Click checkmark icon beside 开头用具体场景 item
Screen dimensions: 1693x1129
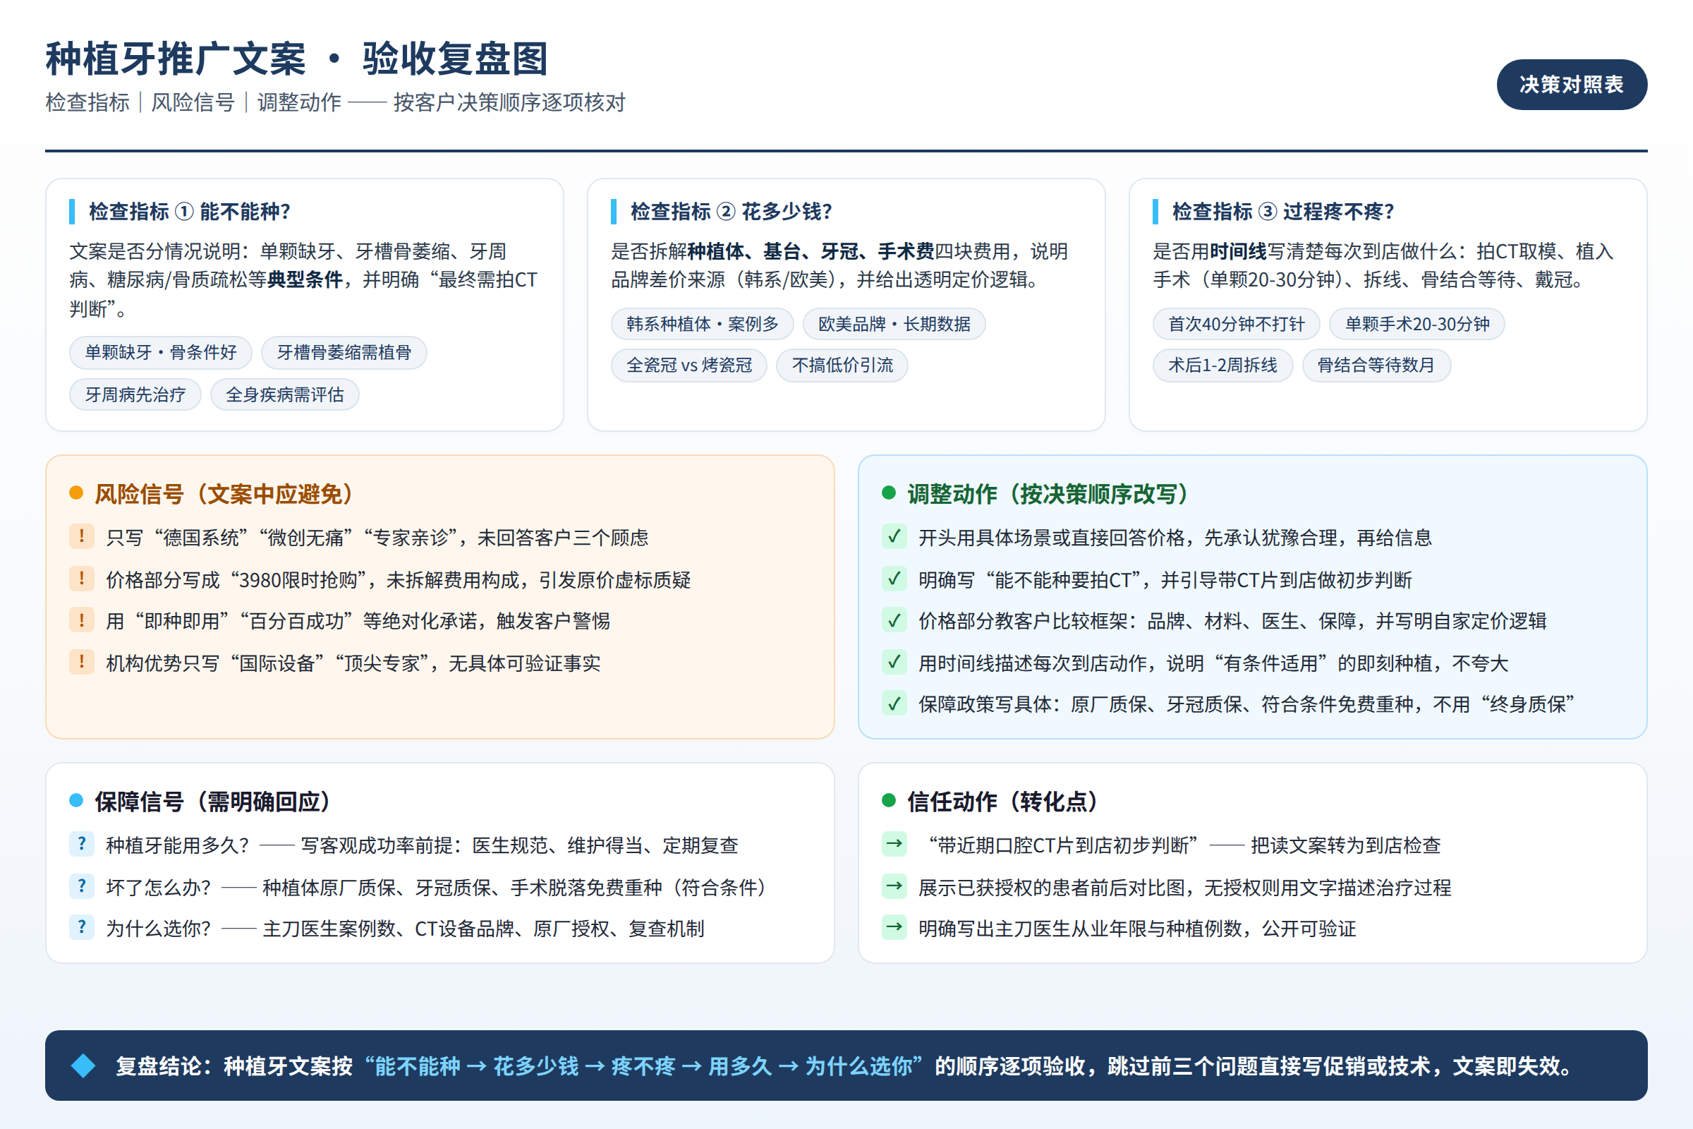894,536
